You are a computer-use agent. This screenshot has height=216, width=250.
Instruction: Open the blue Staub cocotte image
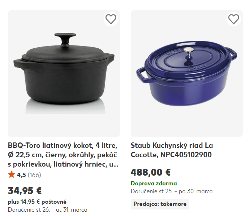(x=187, y=73)
